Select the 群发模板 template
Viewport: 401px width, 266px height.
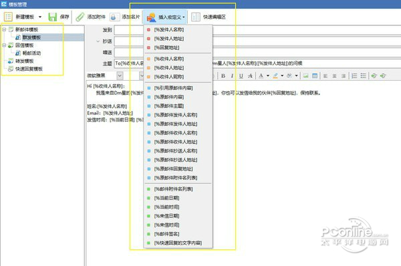[31, 37]
